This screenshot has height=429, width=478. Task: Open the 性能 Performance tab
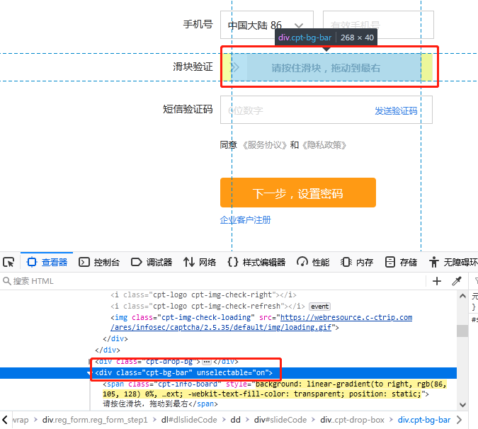[x=313, y=262]
